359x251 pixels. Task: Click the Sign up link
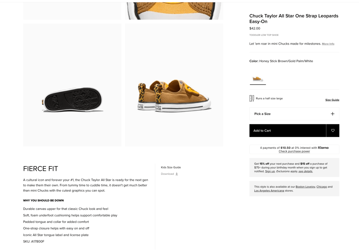click(x=270, y=171)
